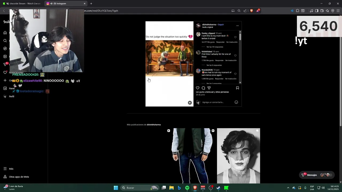Switch to the chacoide Stream browser tab

(x=22, y=3)
